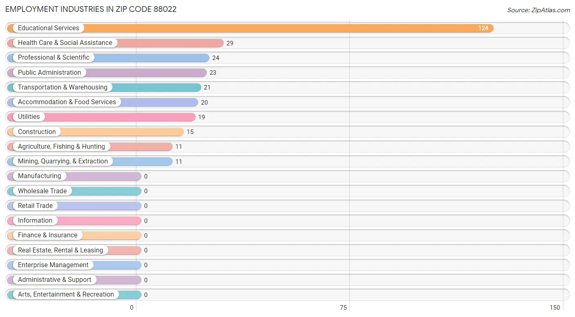Click the value 11 beside Mining bar
The height and width of the screenshot is (317, 575).
point(179,161)
